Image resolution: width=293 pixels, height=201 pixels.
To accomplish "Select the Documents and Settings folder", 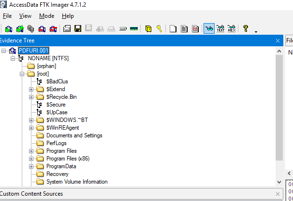I will pos(74,135).
